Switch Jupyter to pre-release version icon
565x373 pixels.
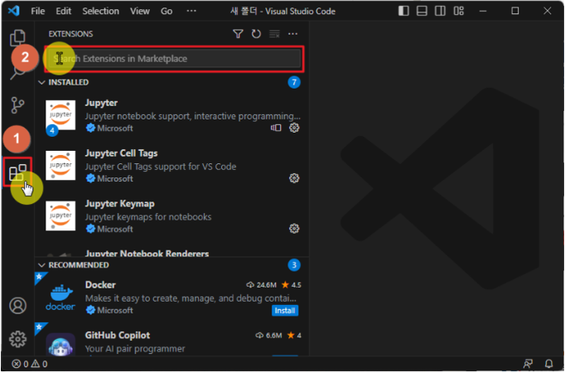277,128
